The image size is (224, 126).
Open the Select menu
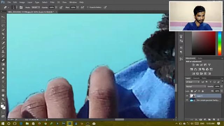44,2
